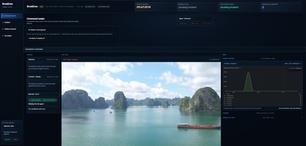The image size is (306, 146).
Task: Click the WATCHDOG IDLE badge
Action: (104, 6)
